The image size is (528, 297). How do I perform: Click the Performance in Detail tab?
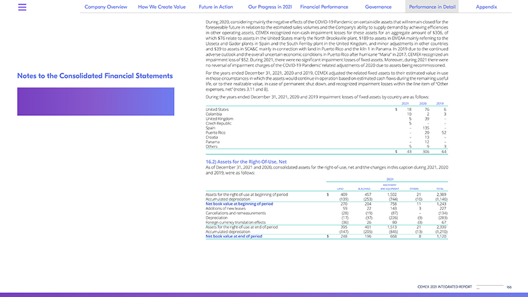click(432, 7)
